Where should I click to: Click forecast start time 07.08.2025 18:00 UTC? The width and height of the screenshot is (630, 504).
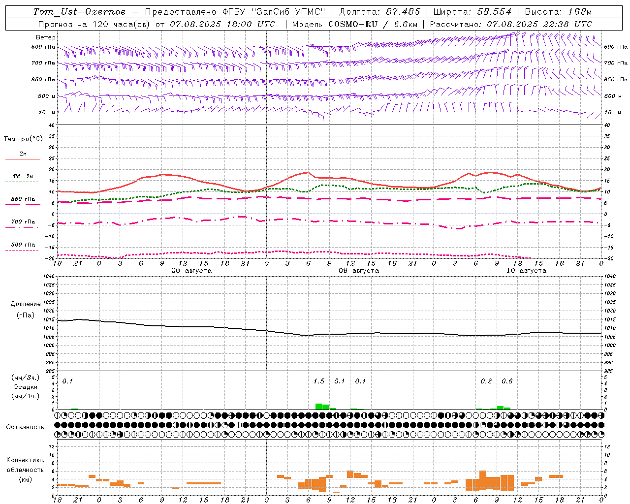tap(222, 24)
